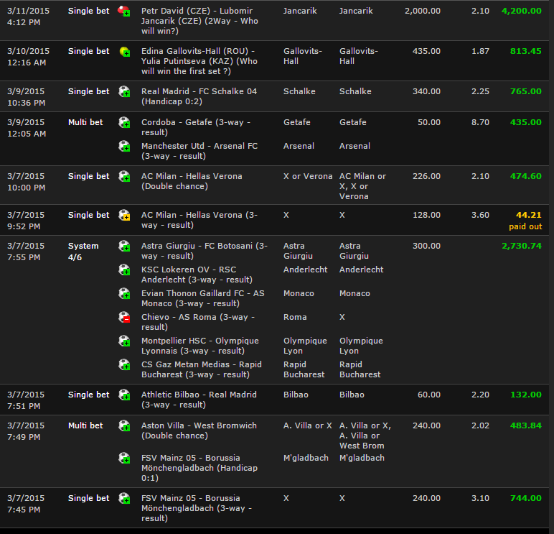Click the 3/11/2015 4:12 PM date cell
Image resolution: width=554 pixels, height=534 pixels.
click(x=28, y=17)
